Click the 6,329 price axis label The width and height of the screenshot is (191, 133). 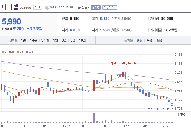(x=178, y=100)
